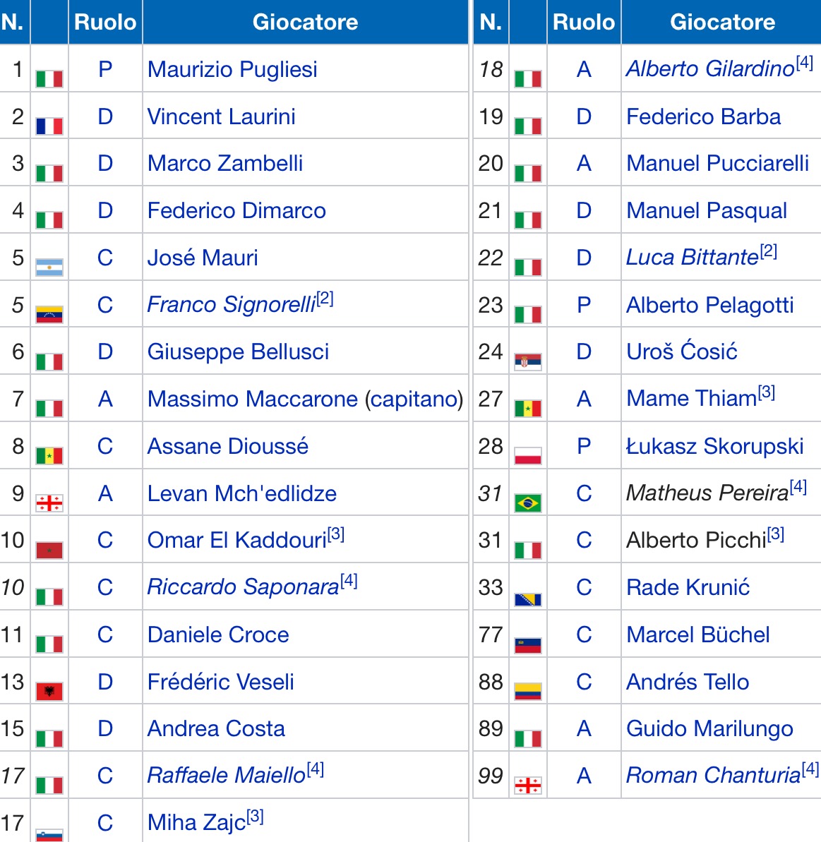Click the French flag beside Vincent Laurini
The height and width of the screenshot is (842, 821).
point(49,126)
